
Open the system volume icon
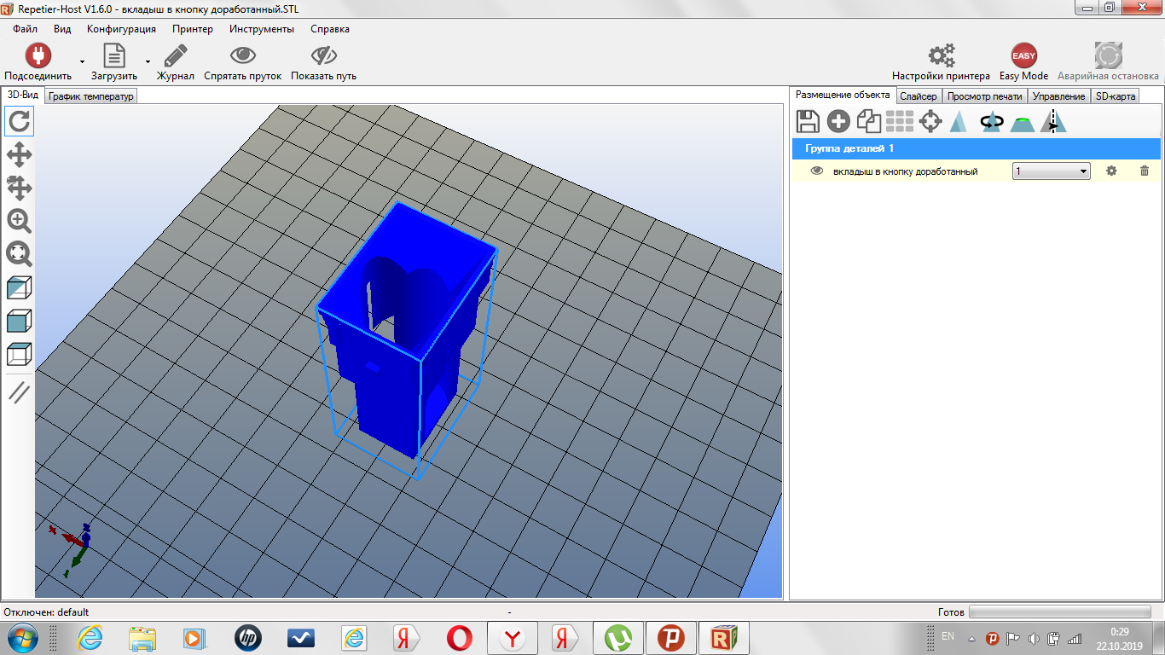[1034, 638]
